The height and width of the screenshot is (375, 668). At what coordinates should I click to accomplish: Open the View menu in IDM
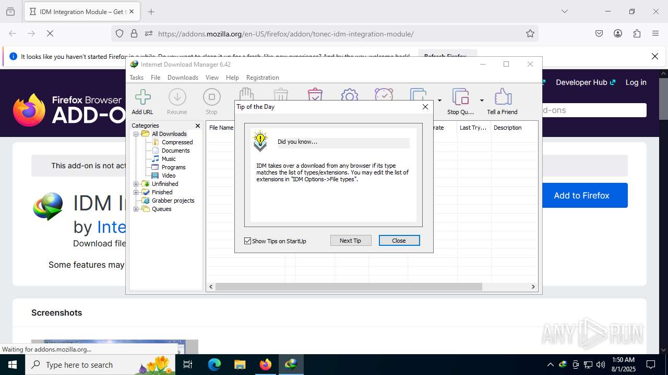[212, 78]
